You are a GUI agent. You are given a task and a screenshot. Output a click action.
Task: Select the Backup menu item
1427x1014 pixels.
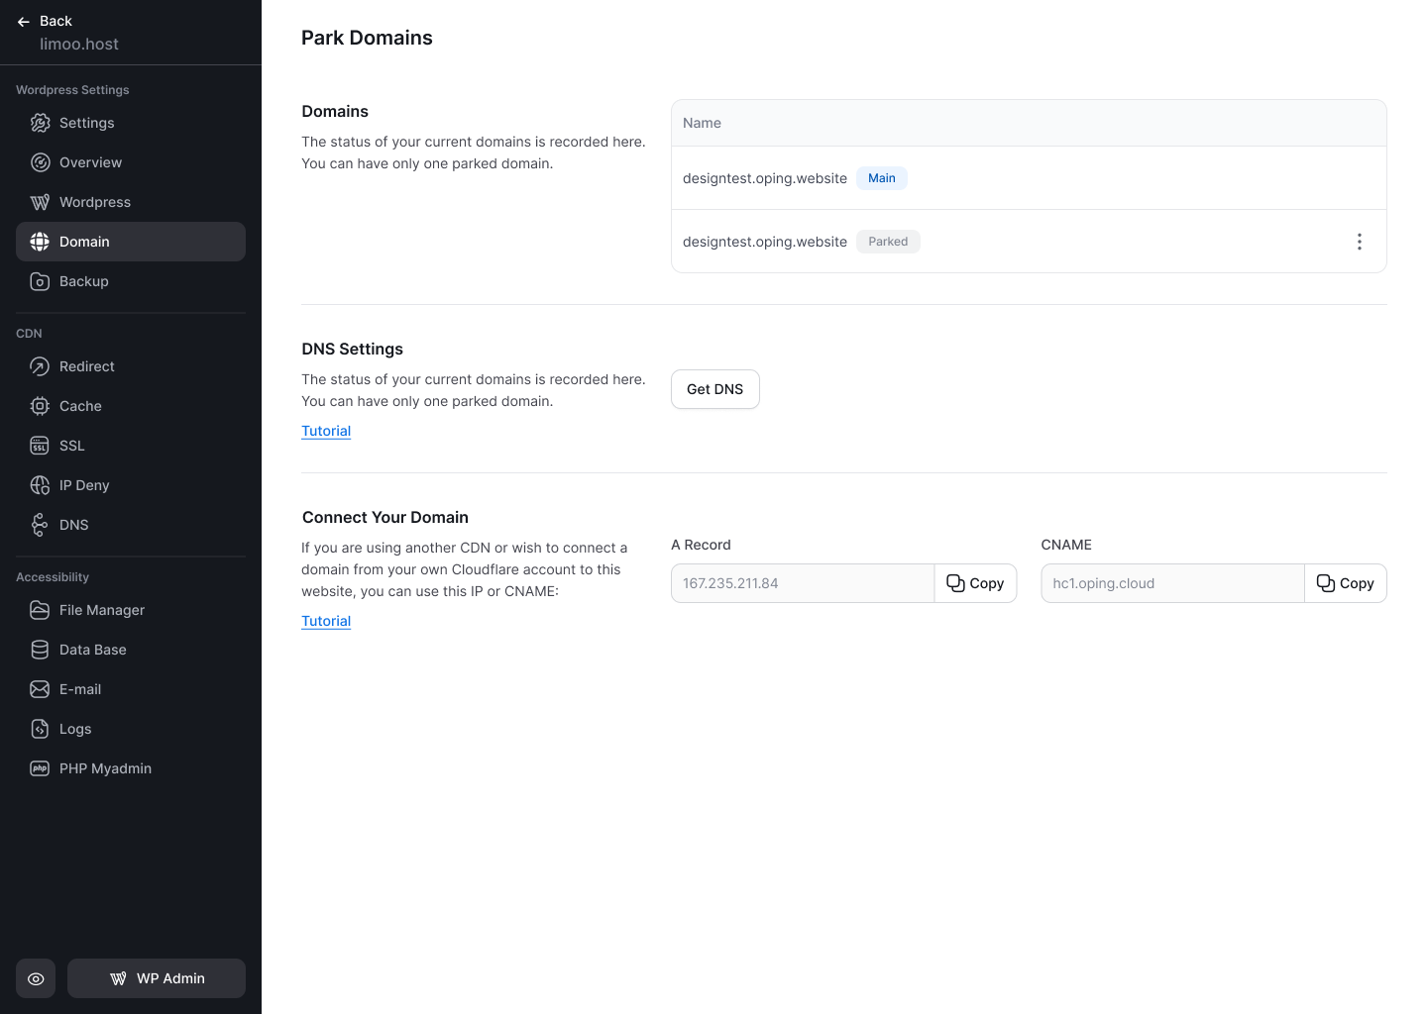131,281
